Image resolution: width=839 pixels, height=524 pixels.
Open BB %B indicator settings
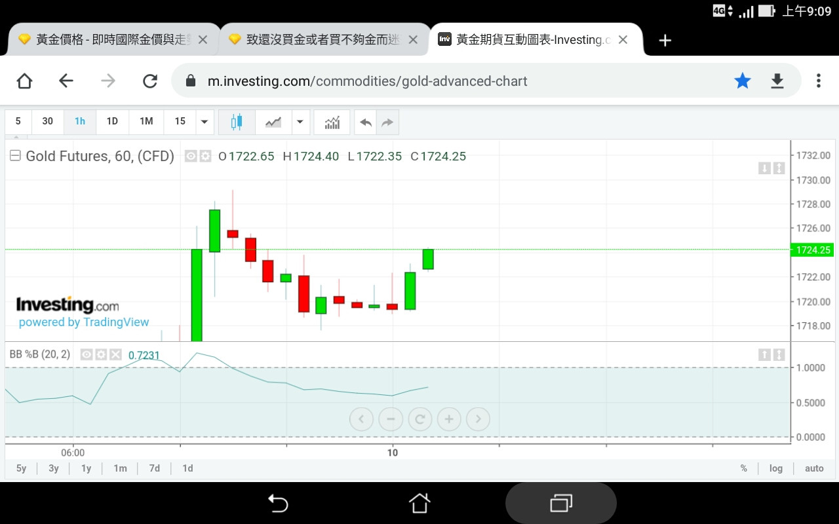pos(101,354)
